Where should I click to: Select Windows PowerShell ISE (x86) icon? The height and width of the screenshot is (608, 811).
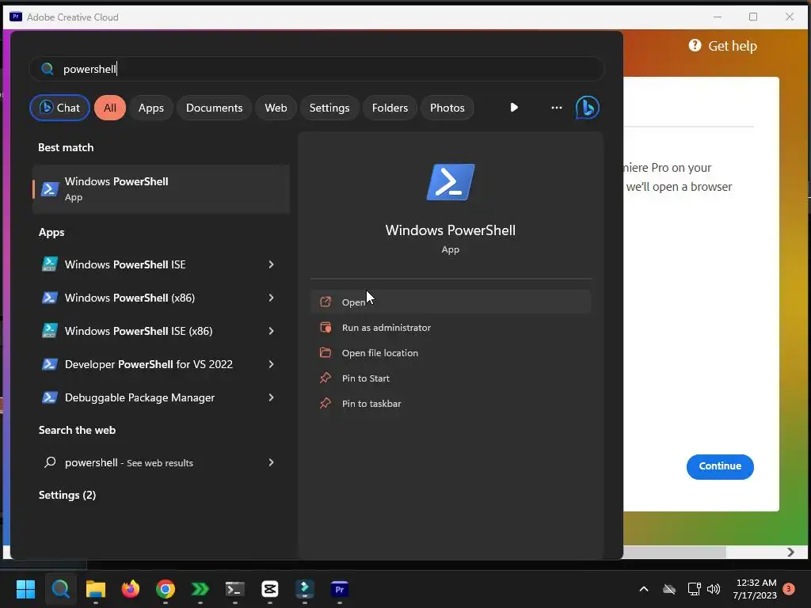(50, 331)
